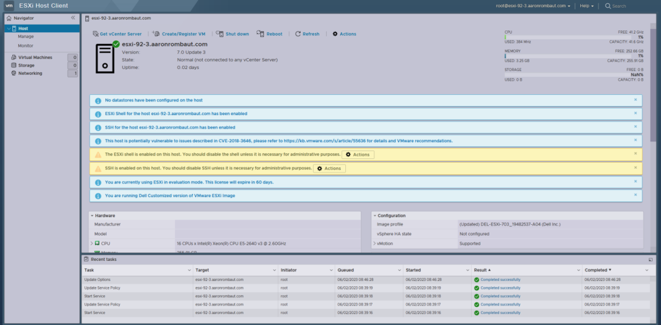Click the Get vCenter Server toolbar icon
This screenshot has width=661, height=325.
click(96, 34)
